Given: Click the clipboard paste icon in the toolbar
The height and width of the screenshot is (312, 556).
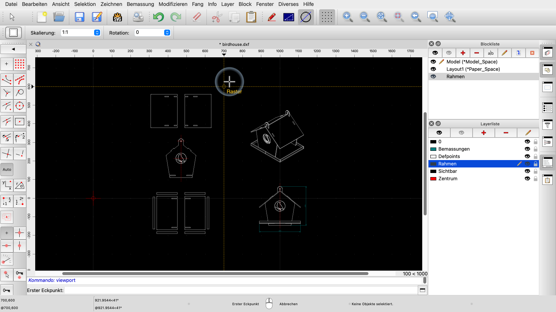Looking at the screenshot, I should click(252, 17).
